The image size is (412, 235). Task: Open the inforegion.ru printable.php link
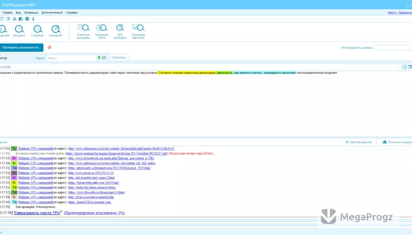click(121, 148)
